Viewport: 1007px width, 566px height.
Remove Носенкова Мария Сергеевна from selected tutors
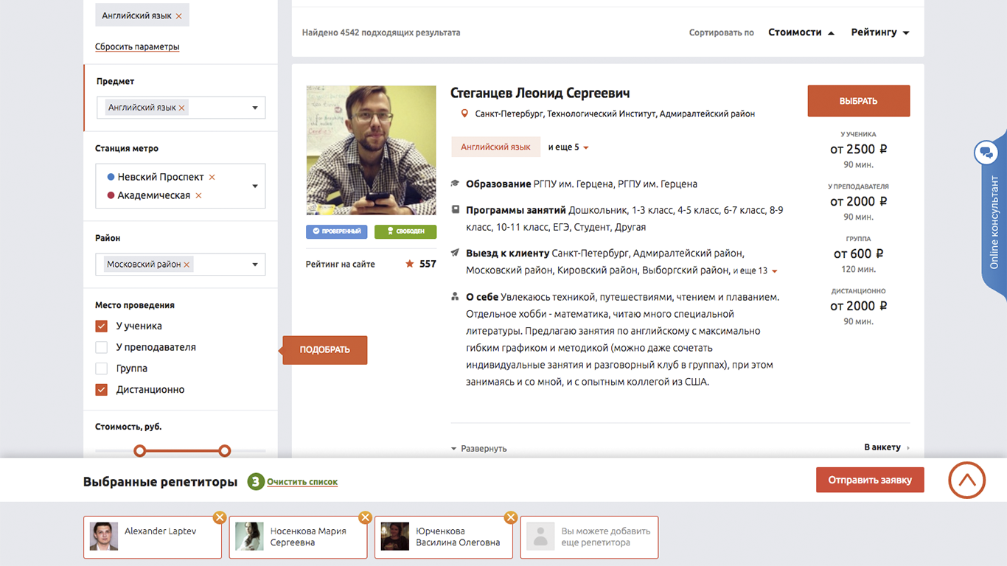(x=364, y=517)
